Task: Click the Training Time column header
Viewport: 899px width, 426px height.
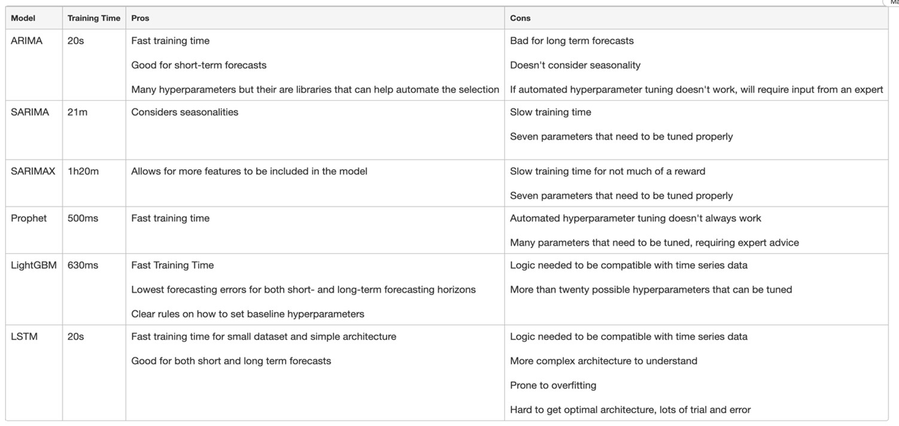Action: point(93,19)
